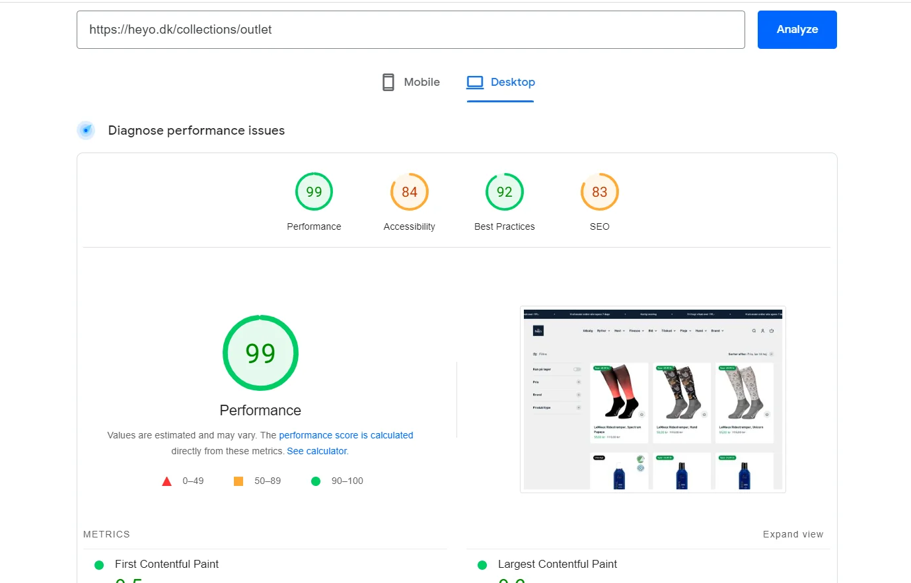Screen dimensions: 911x583
Task: Click the mobile phone icon
Action: pyautogui.click(x=388, y=83)
